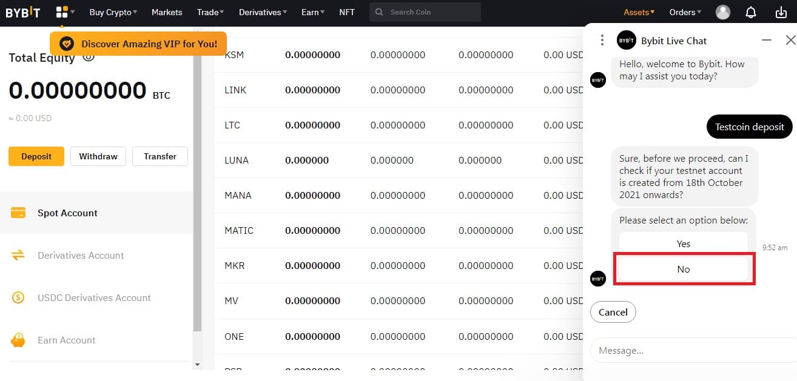The image size is (797, 381).
Task: Close the Bybit Live Chat
Action: [790, 40]
